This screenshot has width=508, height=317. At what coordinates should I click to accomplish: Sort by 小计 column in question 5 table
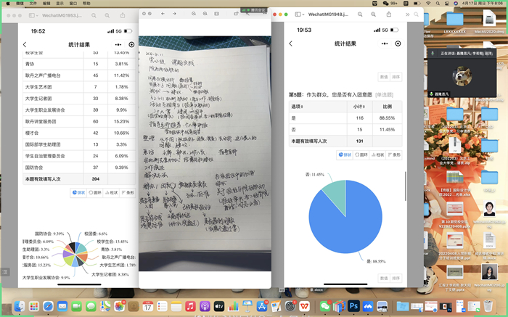click(x=360, y=107)
